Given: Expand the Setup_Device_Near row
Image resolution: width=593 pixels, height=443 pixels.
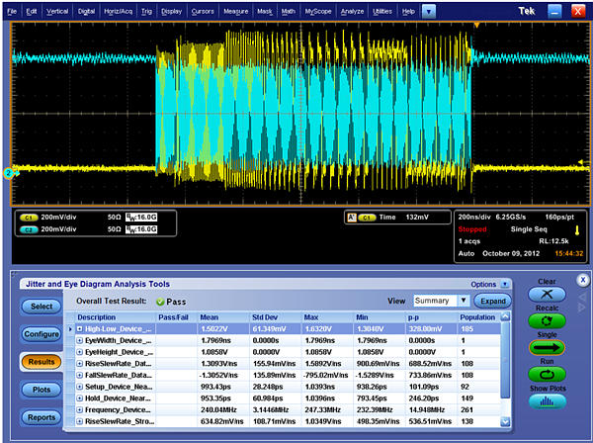Looking at the screenshot, I should pos(80,386).
